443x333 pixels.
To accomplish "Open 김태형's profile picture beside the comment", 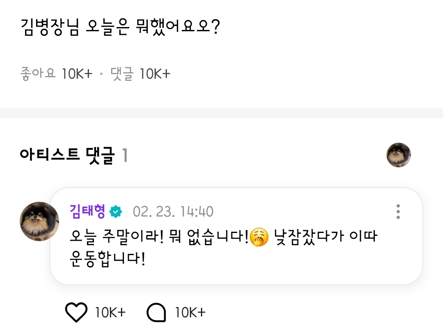I will coord(39,221).
